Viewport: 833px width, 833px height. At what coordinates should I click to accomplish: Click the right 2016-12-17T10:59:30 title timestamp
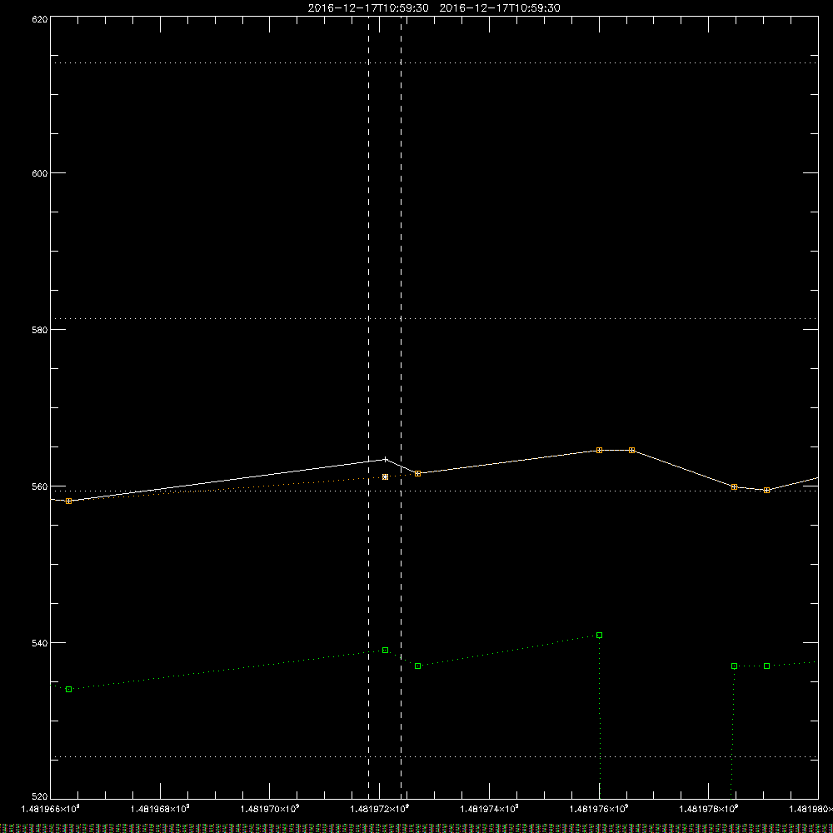tap(500, 8)
